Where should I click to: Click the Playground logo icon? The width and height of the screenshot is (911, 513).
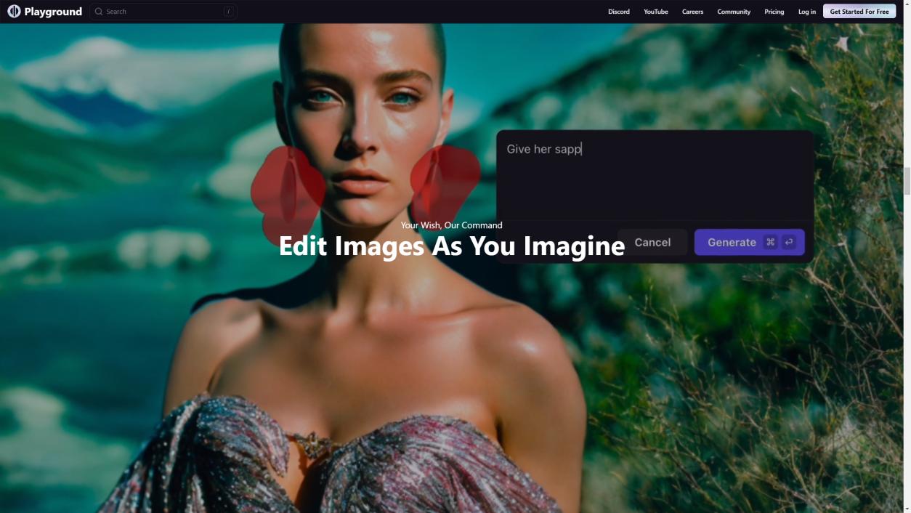(x=14, y=12)
